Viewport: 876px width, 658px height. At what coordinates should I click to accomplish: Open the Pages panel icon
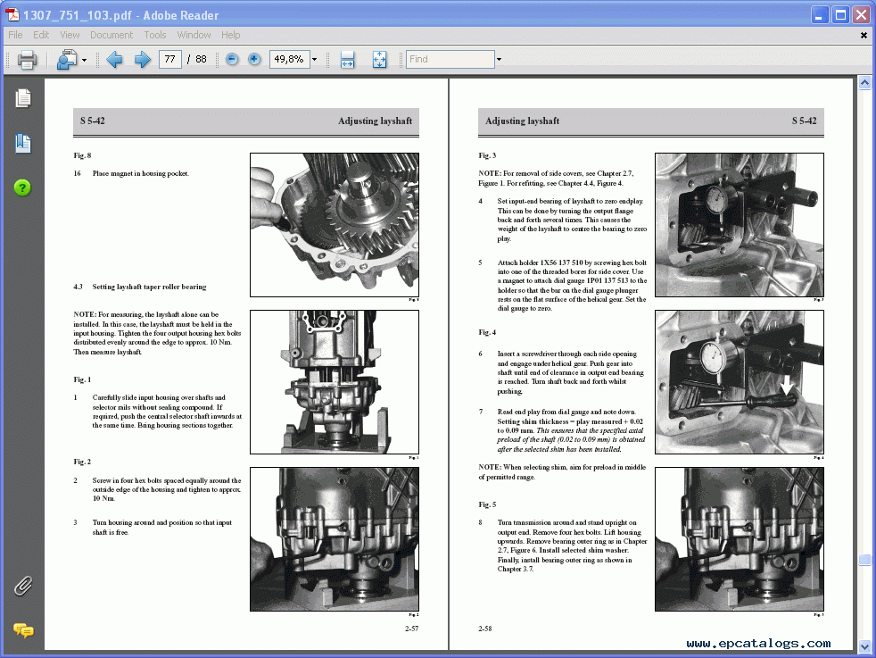[x=22, y=100]
